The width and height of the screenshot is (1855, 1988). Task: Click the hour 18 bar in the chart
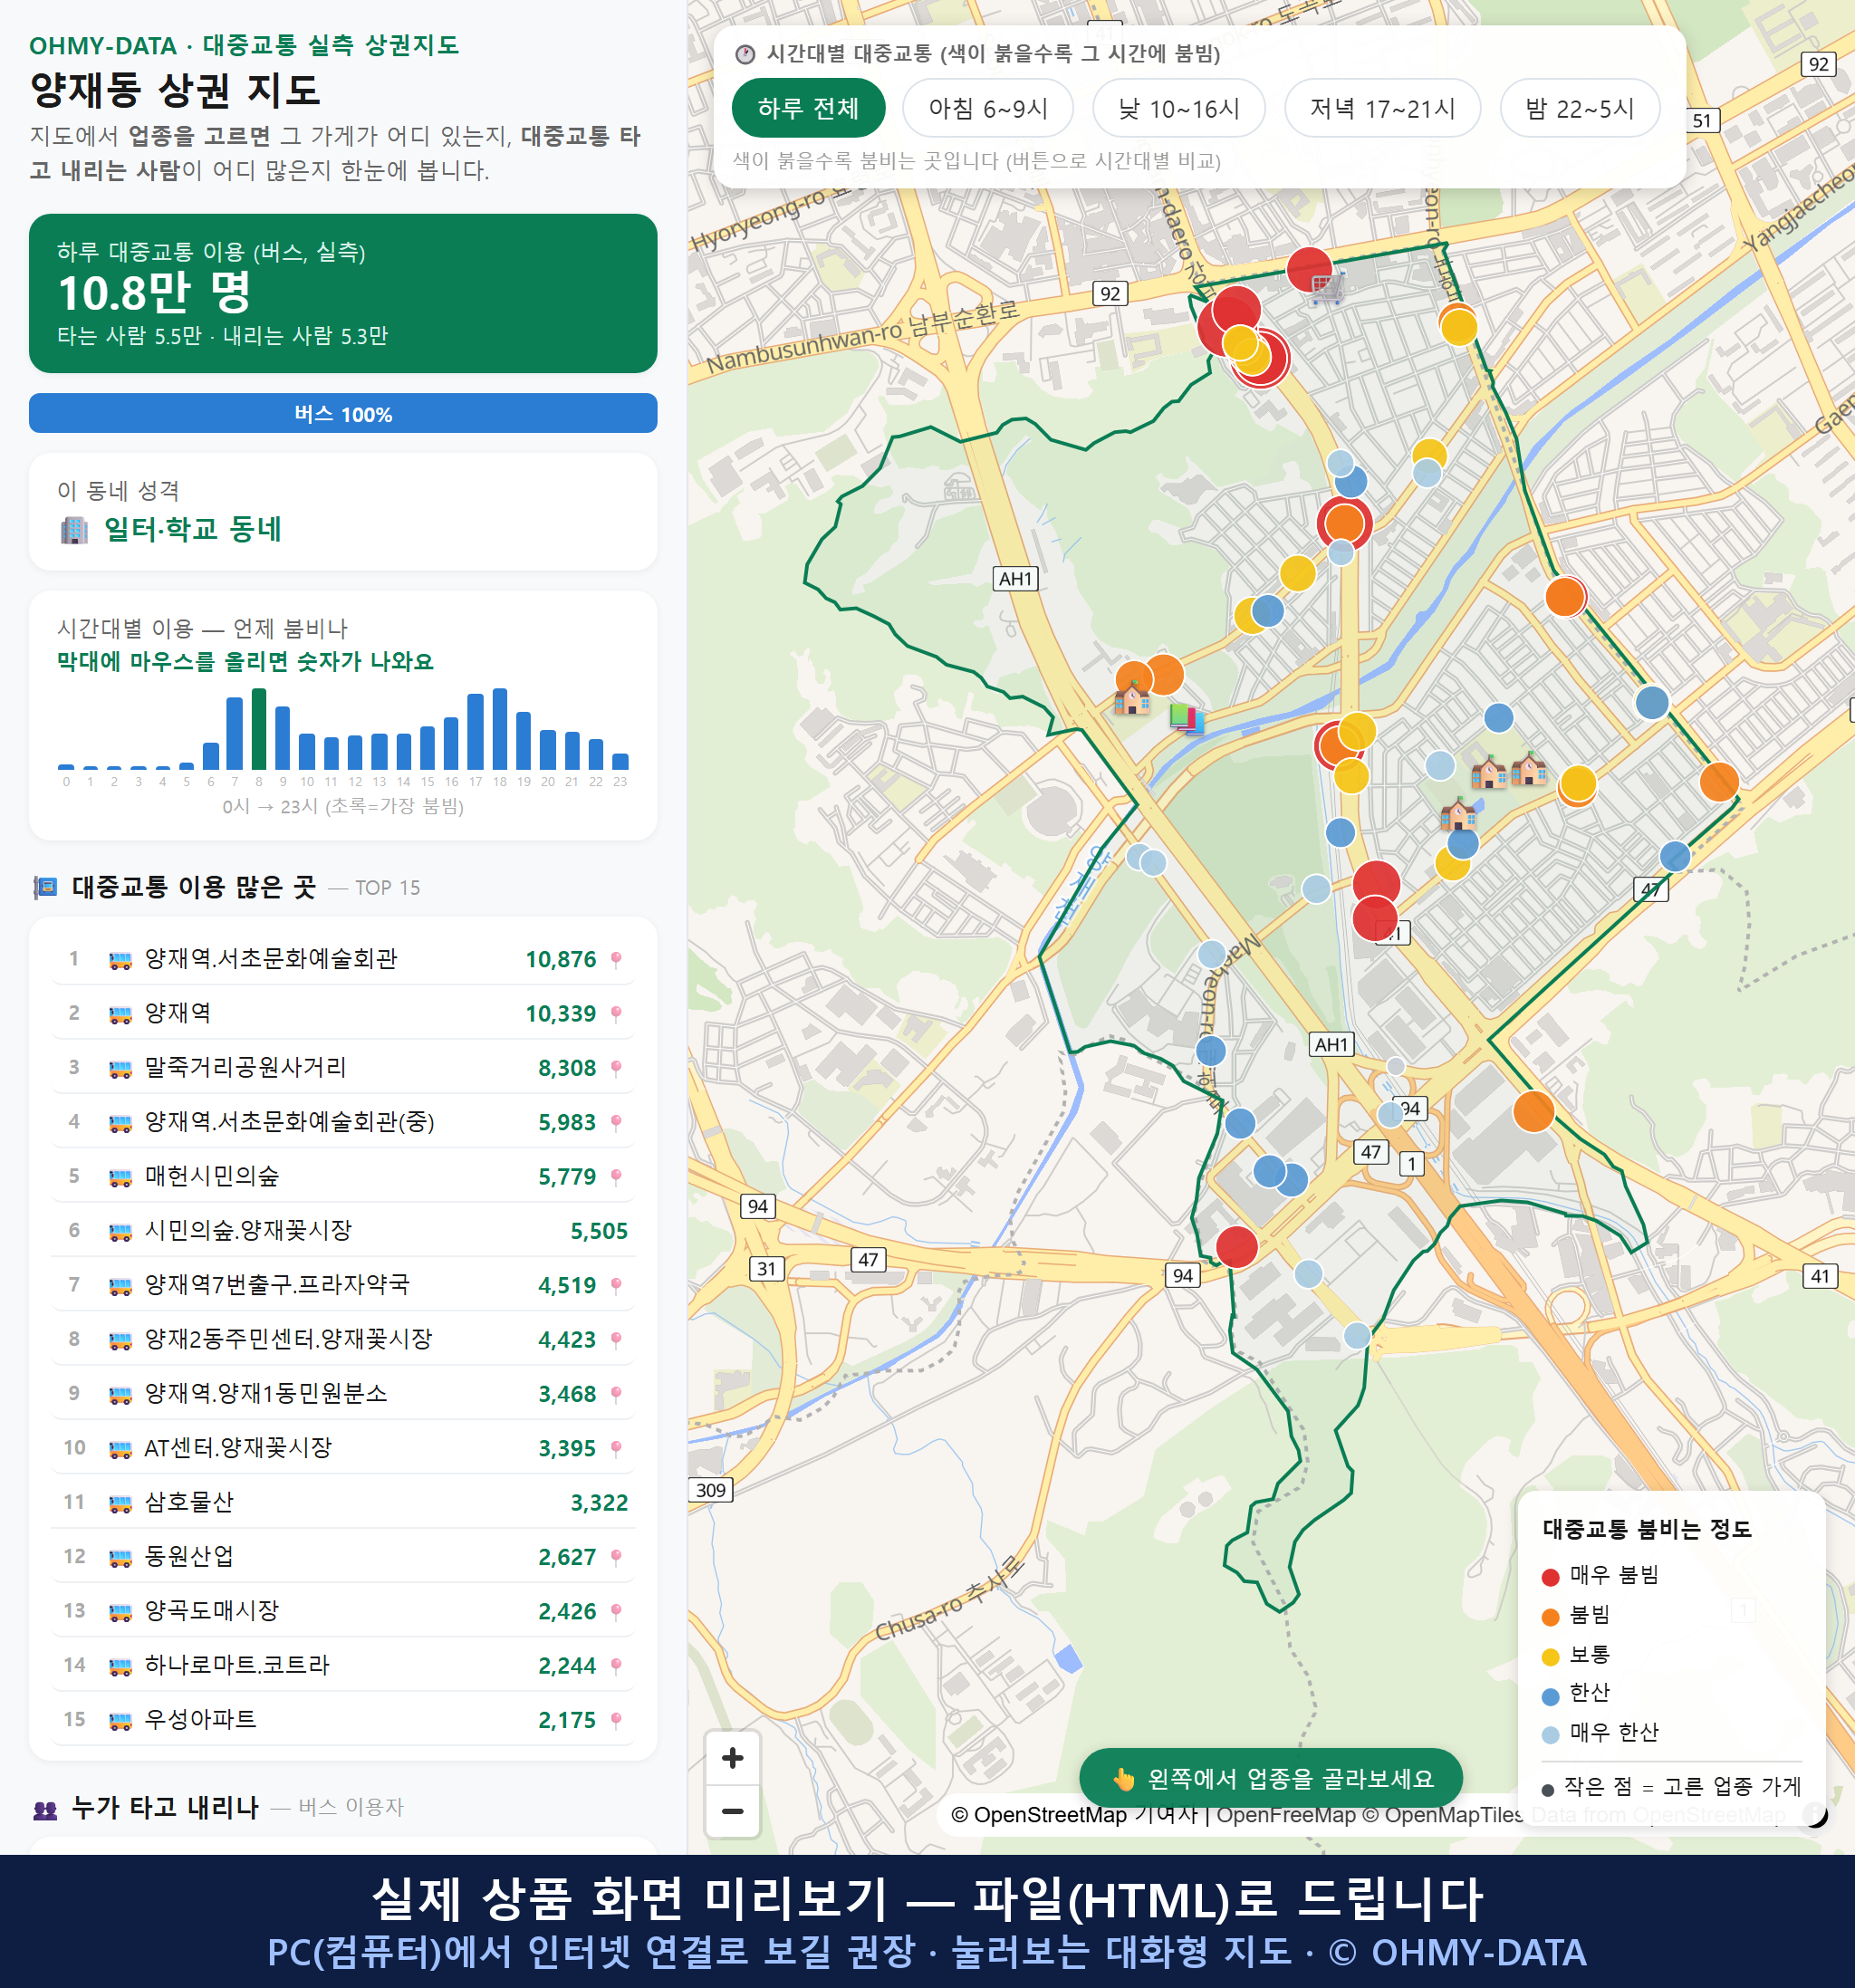(500, 729)
